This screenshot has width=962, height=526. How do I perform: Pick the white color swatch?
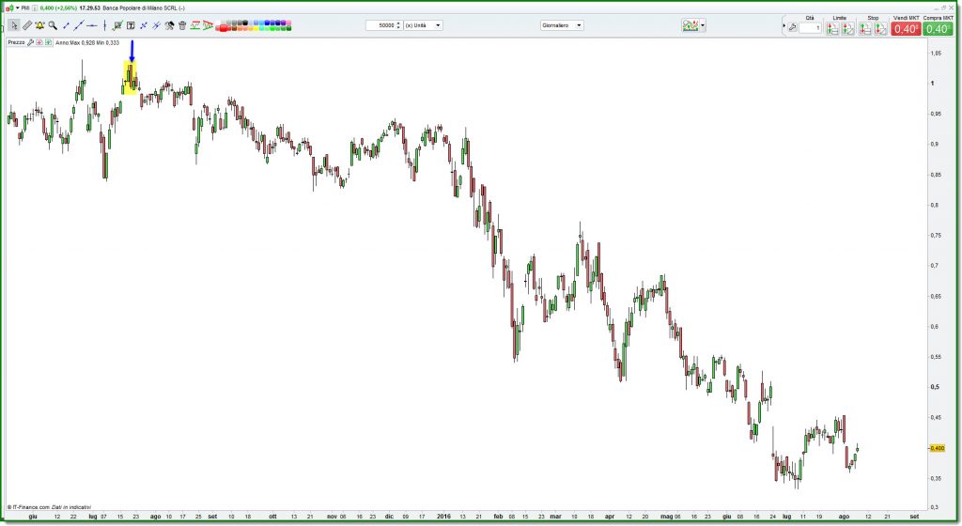coord(218,23)
